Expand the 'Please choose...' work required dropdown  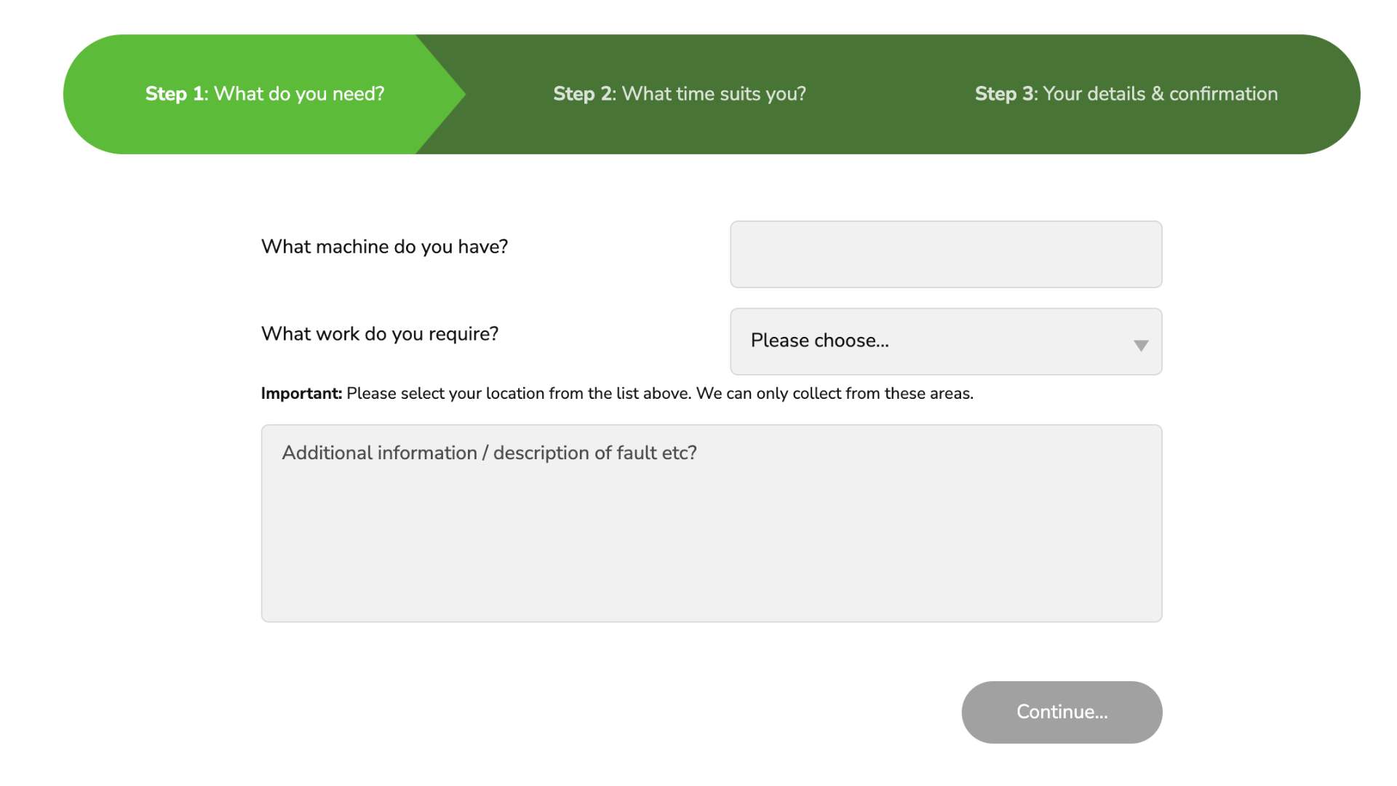[x=945, y=341]
